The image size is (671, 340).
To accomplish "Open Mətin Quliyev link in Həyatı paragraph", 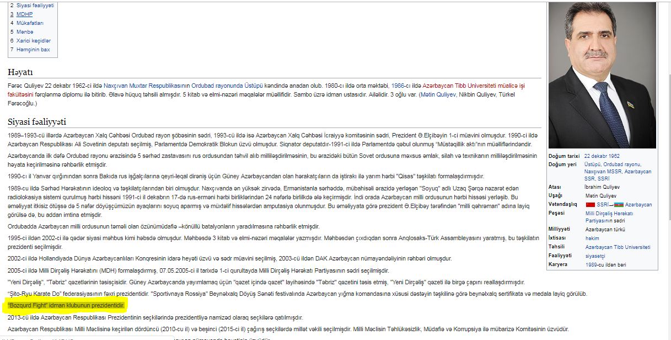I will point(438,94).
